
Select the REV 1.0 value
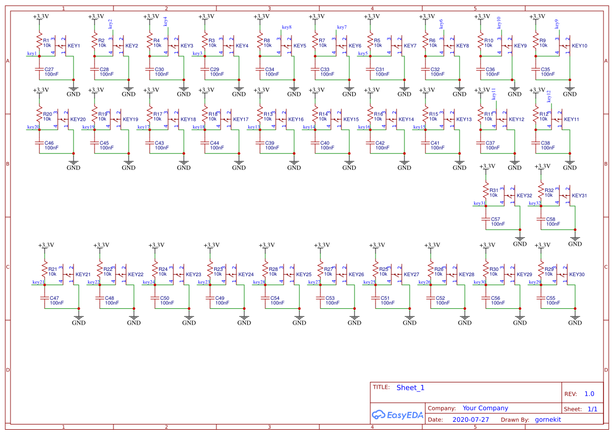point(589,393)
